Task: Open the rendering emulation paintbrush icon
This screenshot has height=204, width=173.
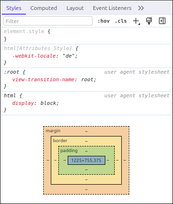Action: point(149,21)
